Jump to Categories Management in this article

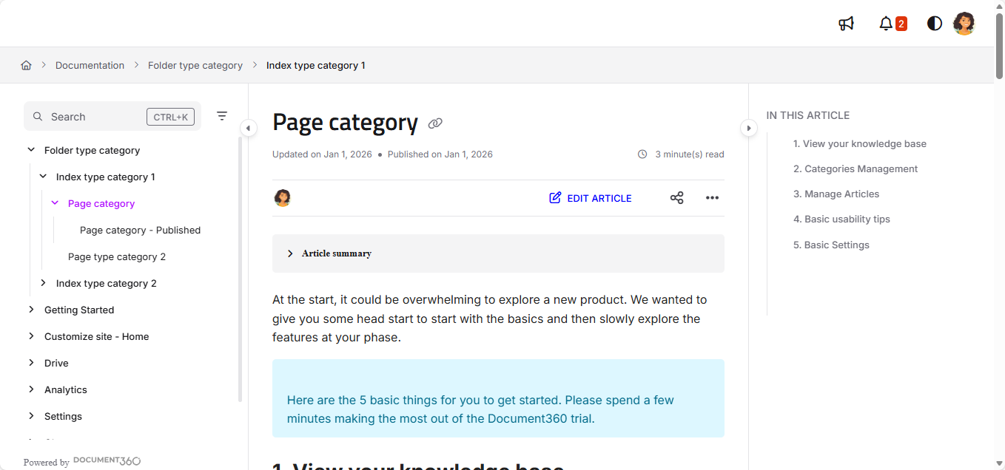856,168
